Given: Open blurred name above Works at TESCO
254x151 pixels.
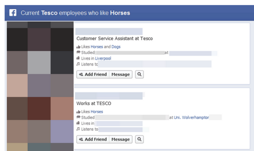Looking at the screenshot, I should [109, 96].
